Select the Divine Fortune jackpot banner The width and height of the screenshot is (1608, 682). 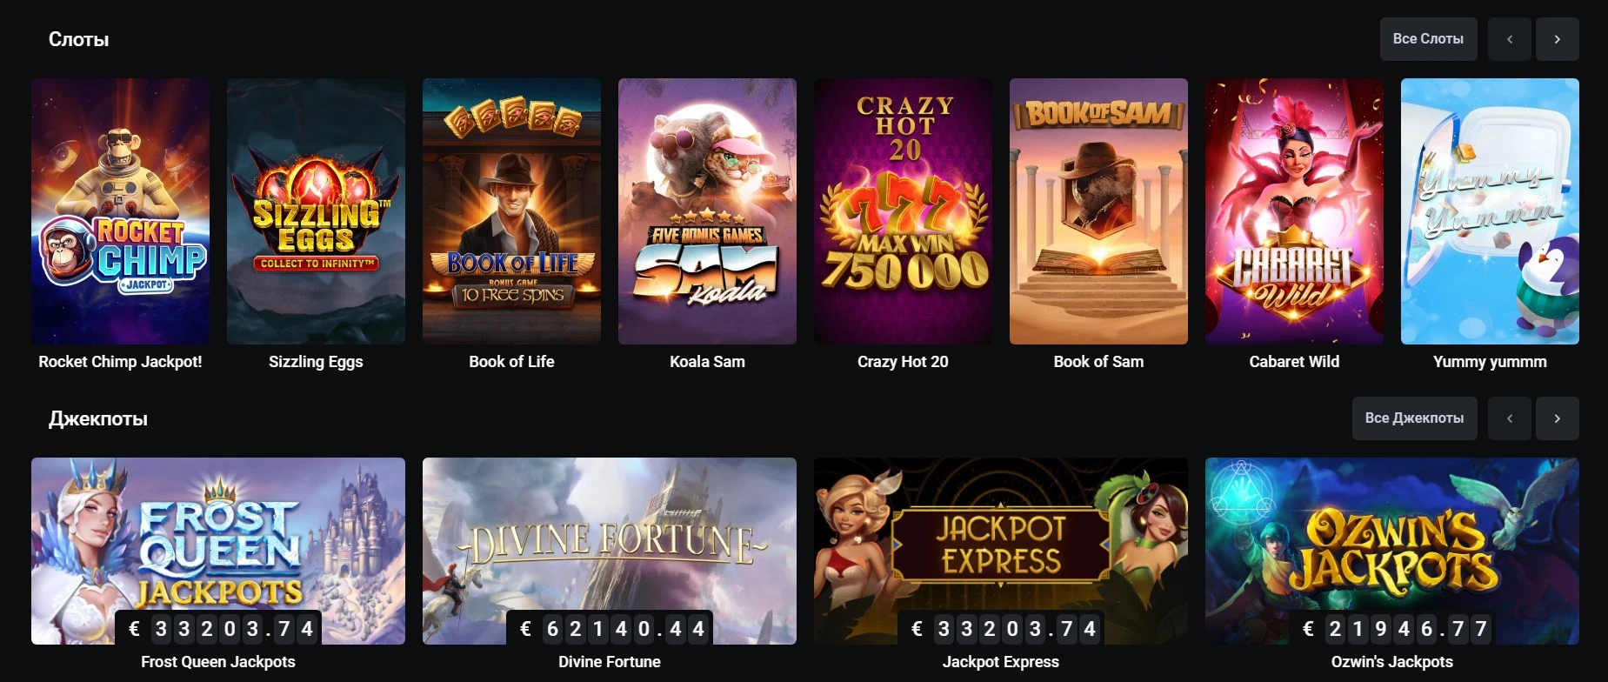[x=610, y=551]
